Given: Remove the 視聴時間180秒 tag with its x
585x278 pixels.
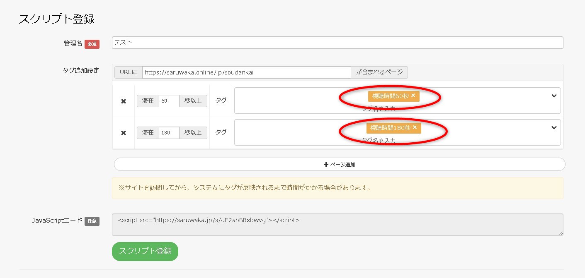Looking at the screenshot, I should point(414,127).
